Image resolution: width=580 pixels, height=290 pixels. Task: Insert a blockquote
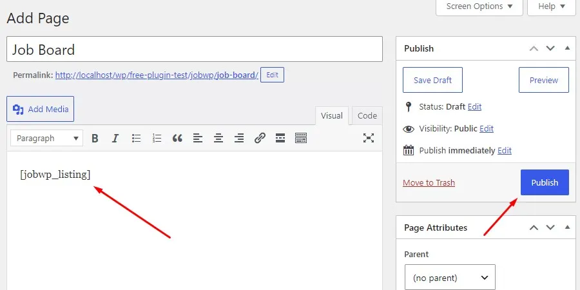pos(178,139)
